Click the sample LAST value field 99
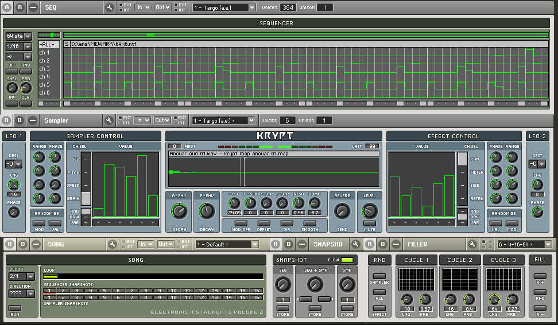 click(x=372, y=146)
